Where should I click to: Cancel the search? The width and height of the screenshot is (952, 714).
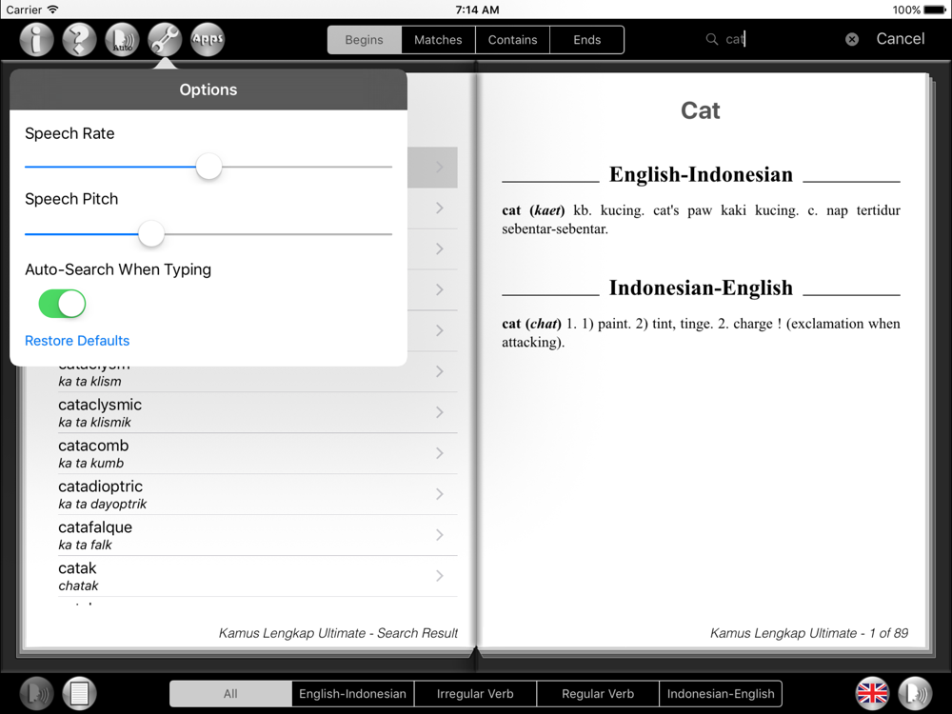click(x=901, y=39)
